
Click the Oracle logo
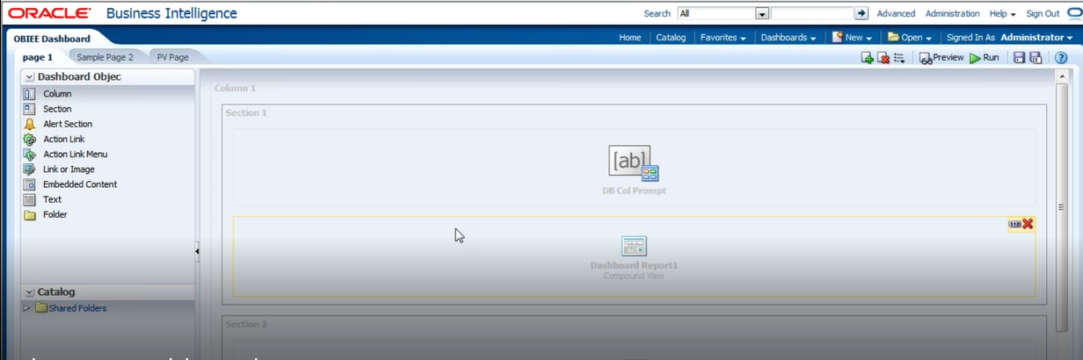49,13
